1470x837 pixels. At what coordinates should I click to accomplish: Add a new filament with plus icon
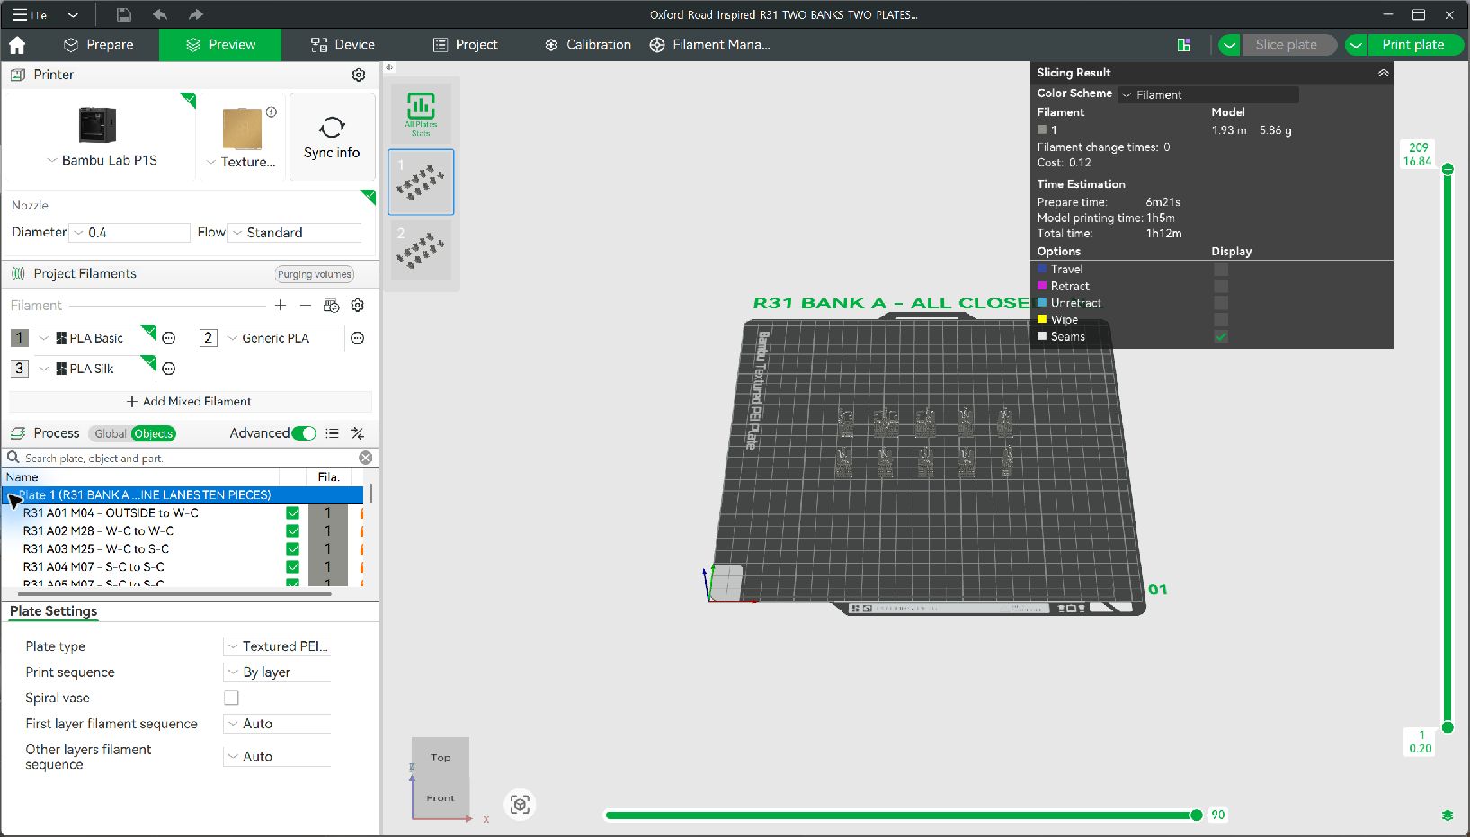point(281,306)
